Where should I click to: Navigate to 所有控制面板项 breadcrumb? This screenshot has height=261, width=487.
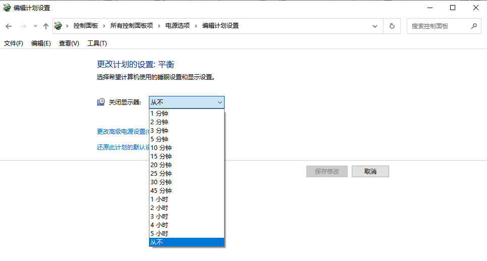pos(132,26)
